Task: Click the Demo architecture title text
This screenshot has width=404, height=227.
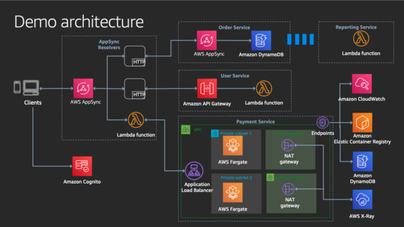Action: 79,21
